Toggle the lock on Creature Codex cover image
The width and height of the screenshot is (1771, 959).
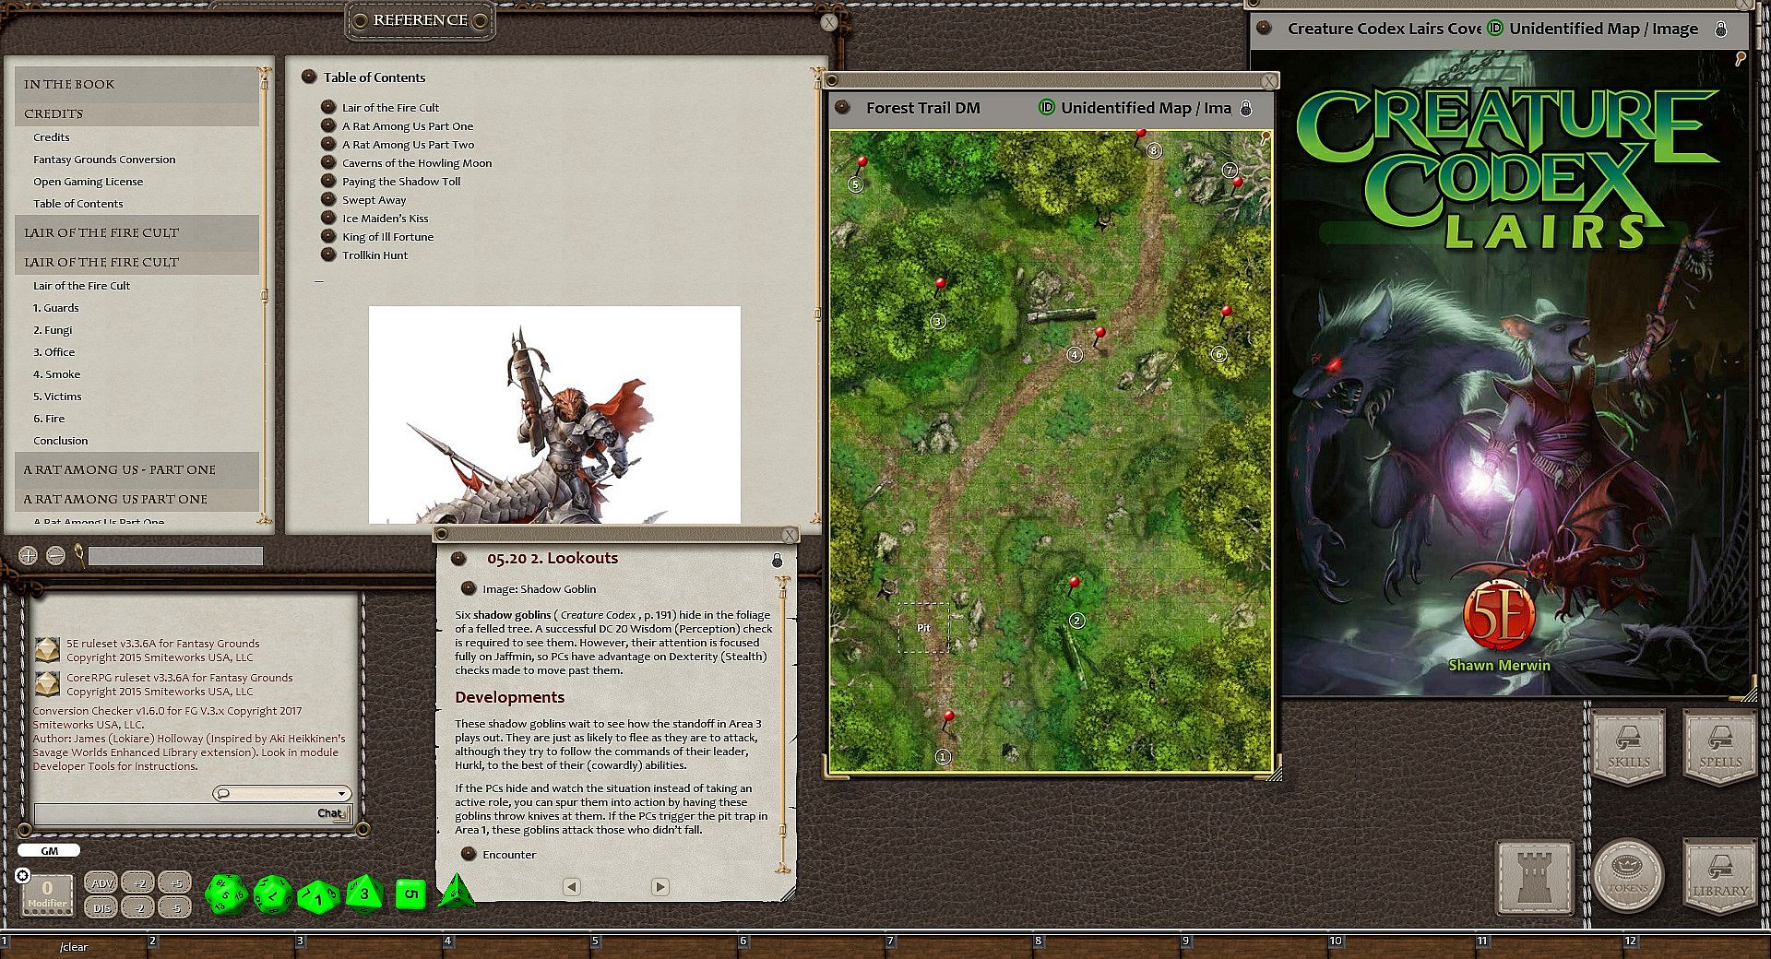[x=1720, y=29]
